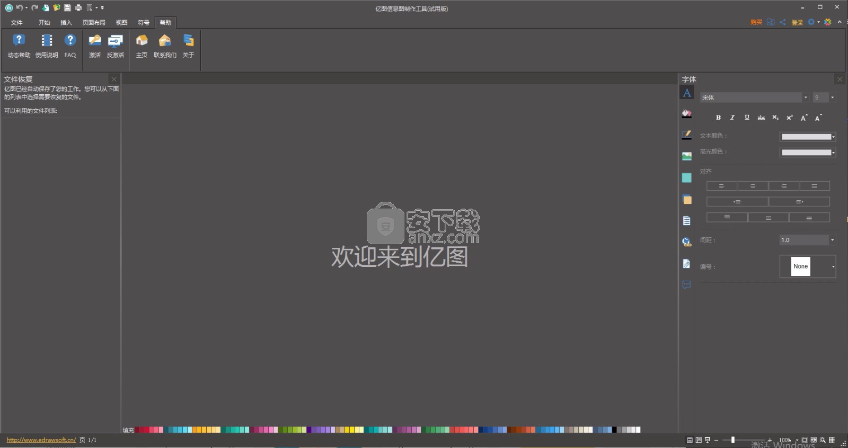
Task: Open the page document panel in sidebar
Action: (x=687, y=221)
